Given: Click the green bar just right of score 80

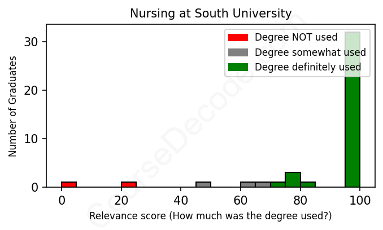Looking at the screenshot, I should pyautogui.click(x=308, y=184).
